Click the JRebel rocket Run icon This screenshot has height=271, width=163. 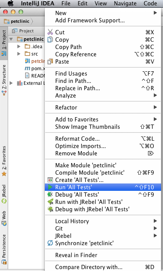50,202
